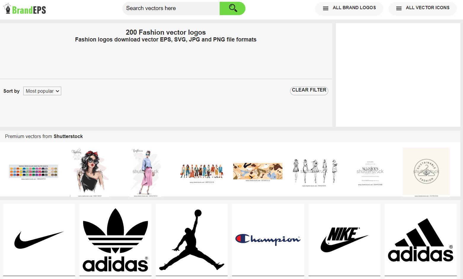463x279 pixels.
Task: Open the ALL VECTOR ICONS menu
Action: [x=423, y=8]
